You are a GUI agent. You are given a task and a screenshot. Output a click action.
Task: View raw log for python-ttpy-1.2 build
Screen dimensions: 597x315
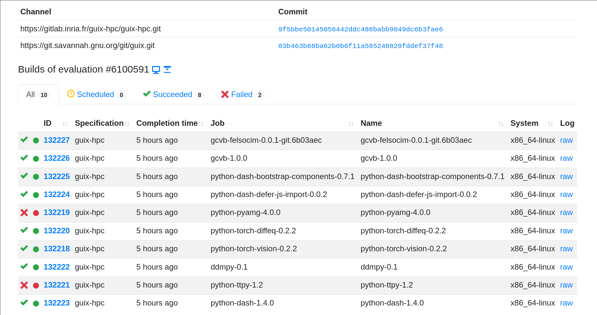[x=566, y=285]
